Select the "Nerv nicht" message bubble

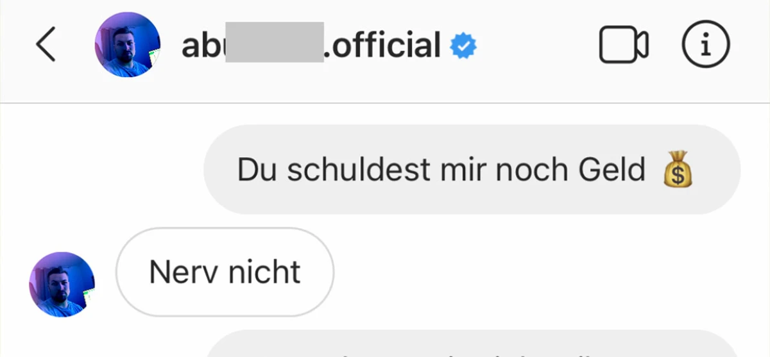[225, 272]
